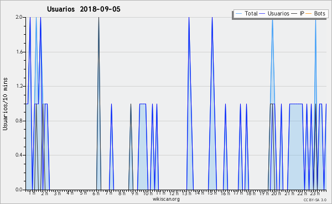Image resolution: width=332 pixels, height=204 pixels.
Task: Click the Usuarios peak at 13 h
Action: tap(189, 18)
